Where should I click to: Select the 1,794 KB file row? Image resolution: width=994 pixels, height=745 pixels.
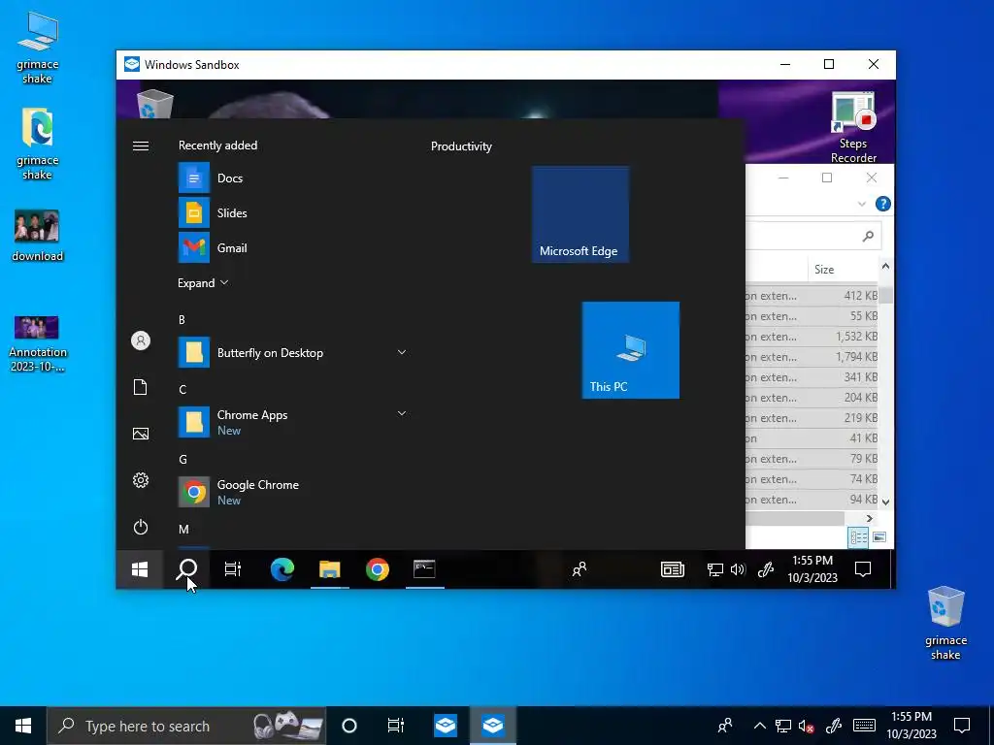[x=812, y=357]
